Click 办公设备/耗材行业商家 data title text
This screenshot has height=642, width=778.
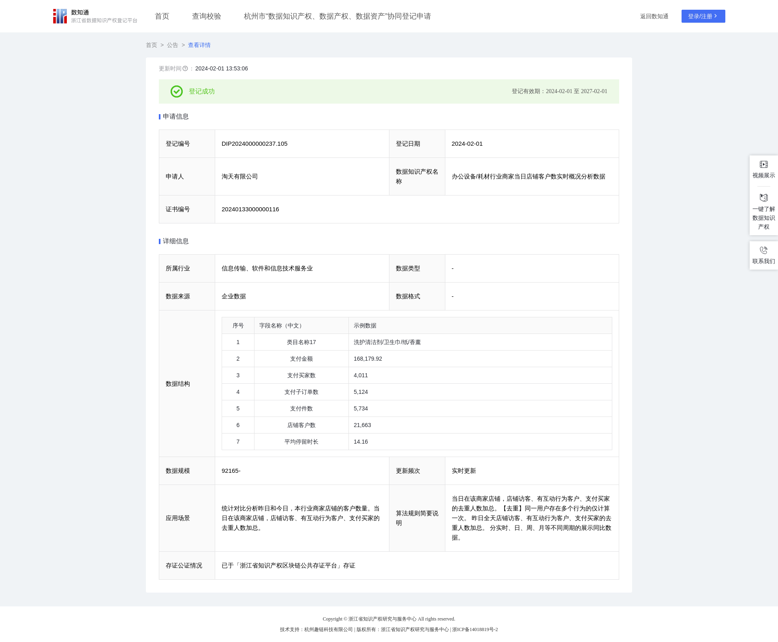(x=528, y=176)
